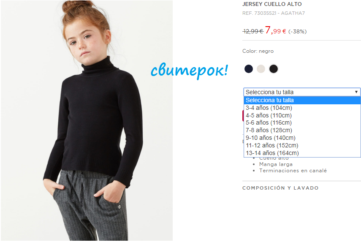The width and height of the screenshot is (361, 242).
Task: Open the product photo of black turtleneck
Action: pos(87,120)
